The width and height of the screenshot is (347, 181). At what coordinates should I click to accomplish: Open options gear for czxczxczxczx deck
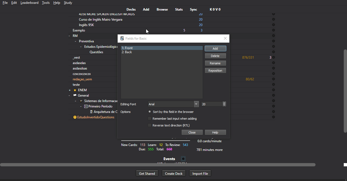tap(274, 74)
